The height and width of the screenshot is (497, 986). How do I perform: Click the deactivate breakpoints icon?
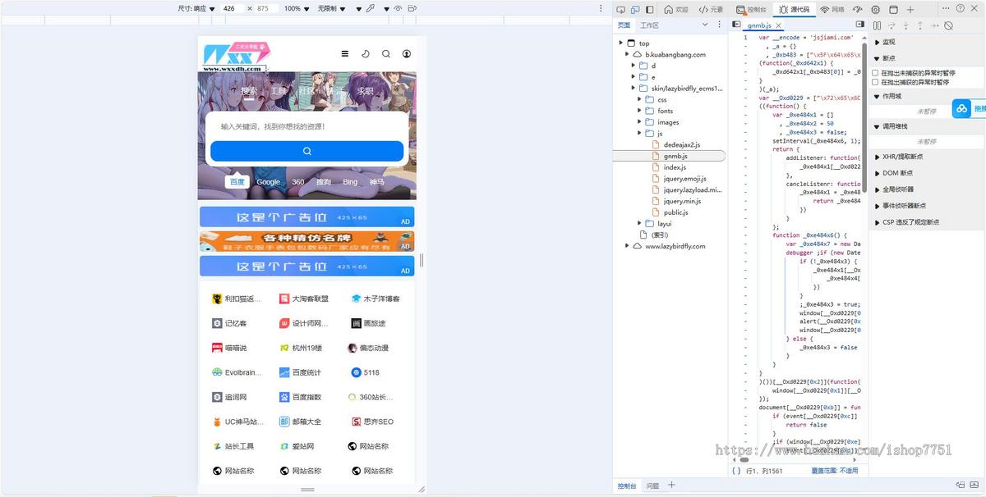pyautogui.click(x=948, y=25)
